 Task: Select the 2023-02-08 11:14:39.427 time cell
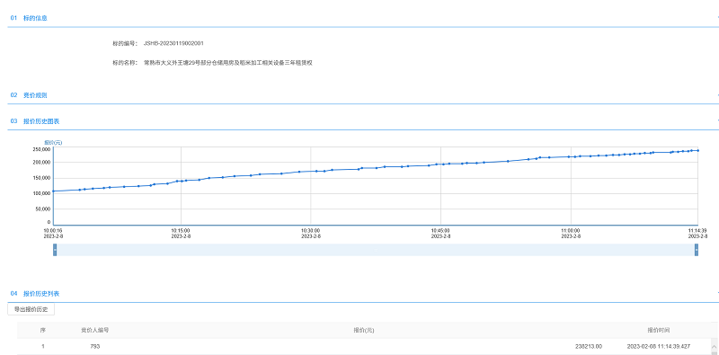tap(659, 347)
